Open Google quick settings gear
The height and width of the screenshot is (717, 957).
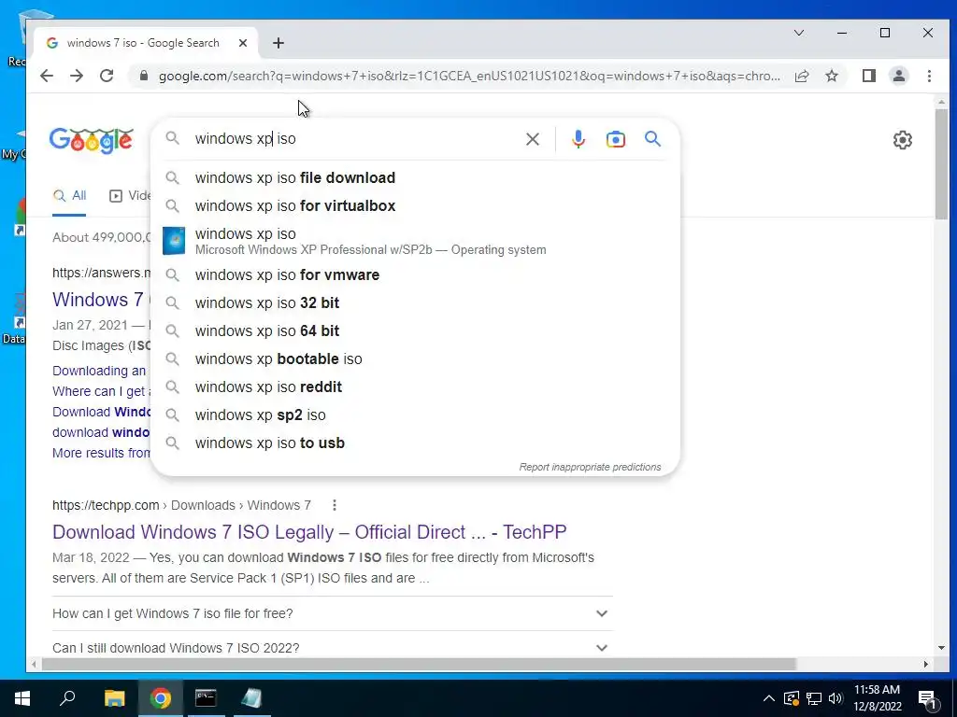coord(902,140)
